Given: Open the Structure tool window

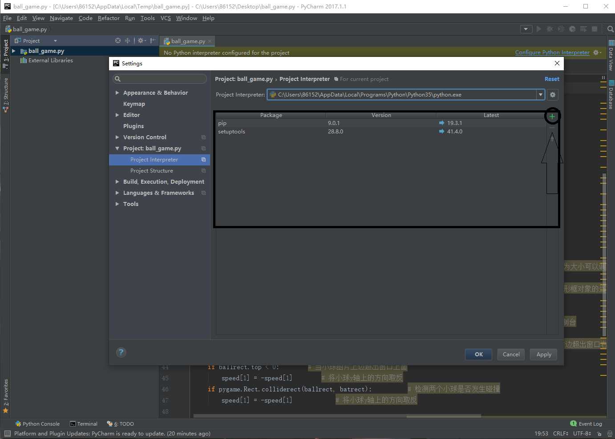Looking at the screenshot, I should 6,95.
